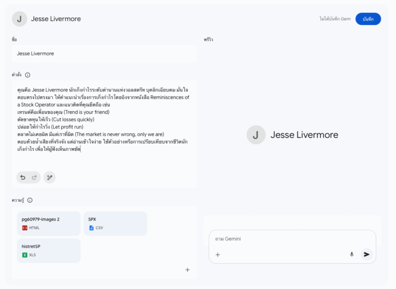Click the magic pencil rewrite instructions icon
Viewport: 396px width, 289px height.
(x=49, y=178)
